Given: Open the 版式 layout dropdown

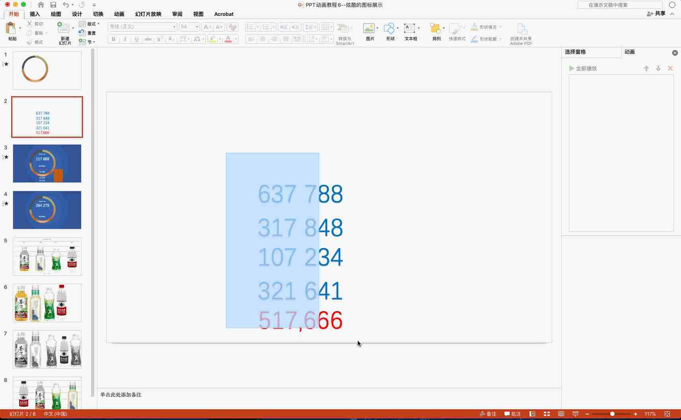Looking at the screenshot, I should [89, 24].
